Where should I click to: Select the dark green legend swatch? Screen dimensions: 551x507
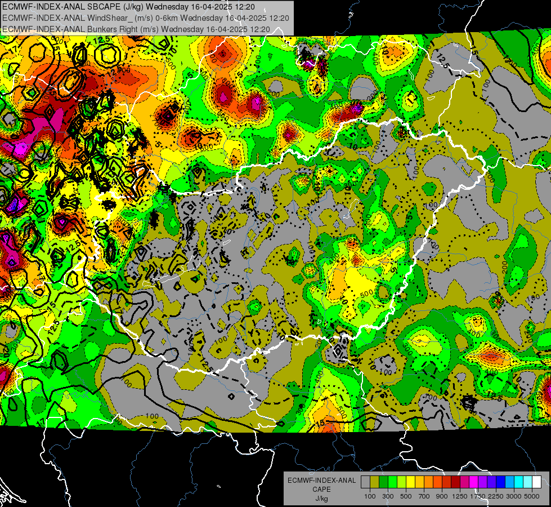point(383,482)
